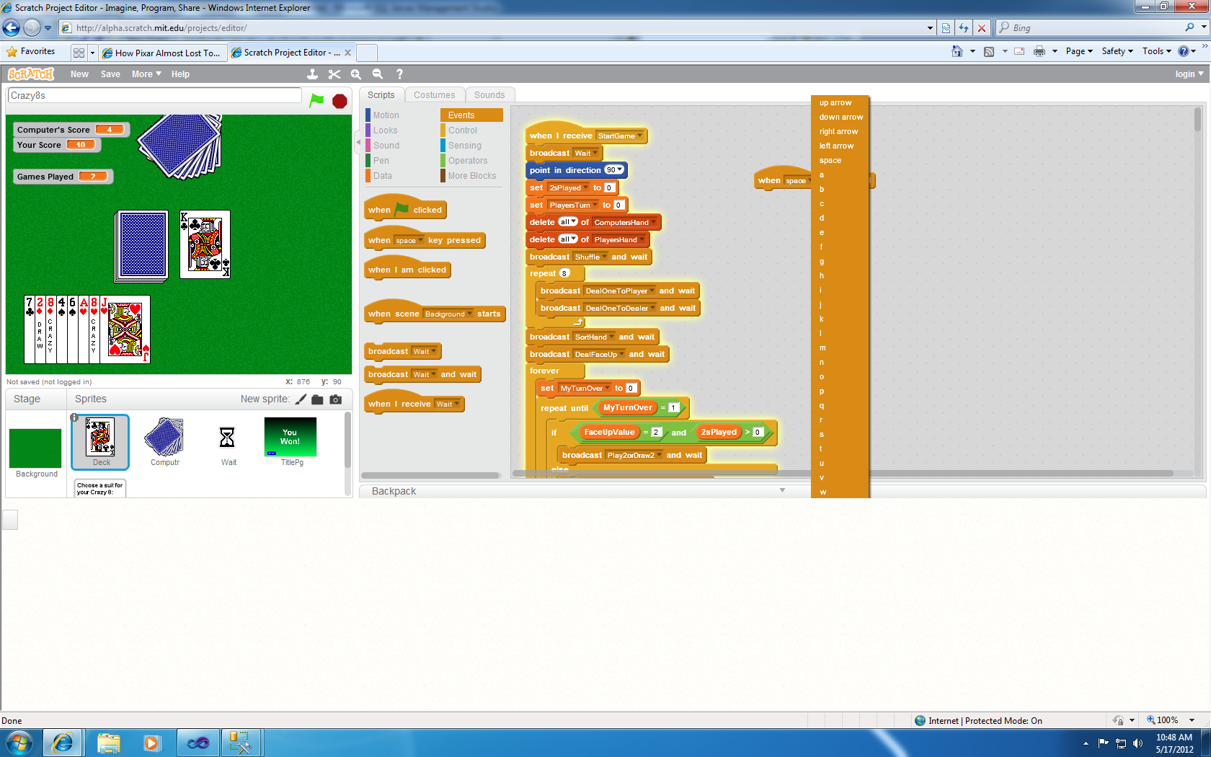This screenshot has height=757, width=1211.
Task: Choose 'down arrow' from the key list
Action: tap(840, 117)
